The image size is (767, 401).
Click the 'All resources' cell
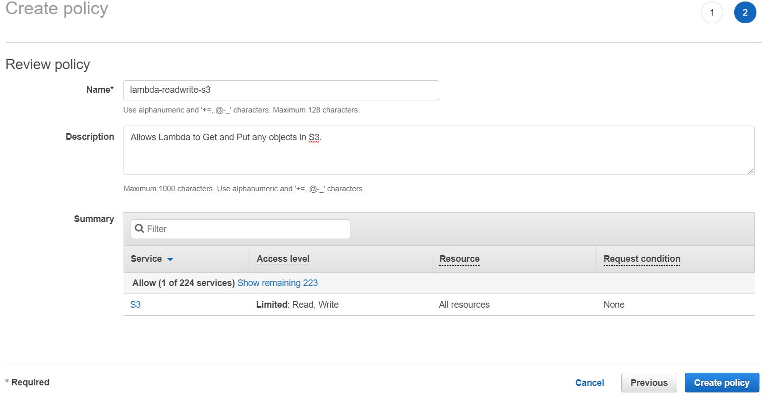click(464, 305)
